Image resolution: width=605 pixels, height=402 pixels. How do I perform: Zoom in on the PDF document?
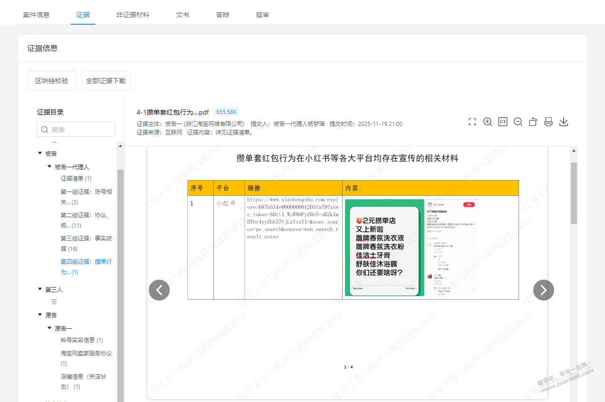pos(487,122)
